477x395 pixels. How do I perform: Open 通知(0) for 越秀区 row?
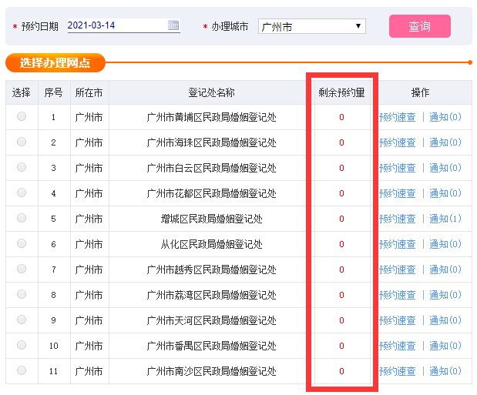(x=445, y=269)
